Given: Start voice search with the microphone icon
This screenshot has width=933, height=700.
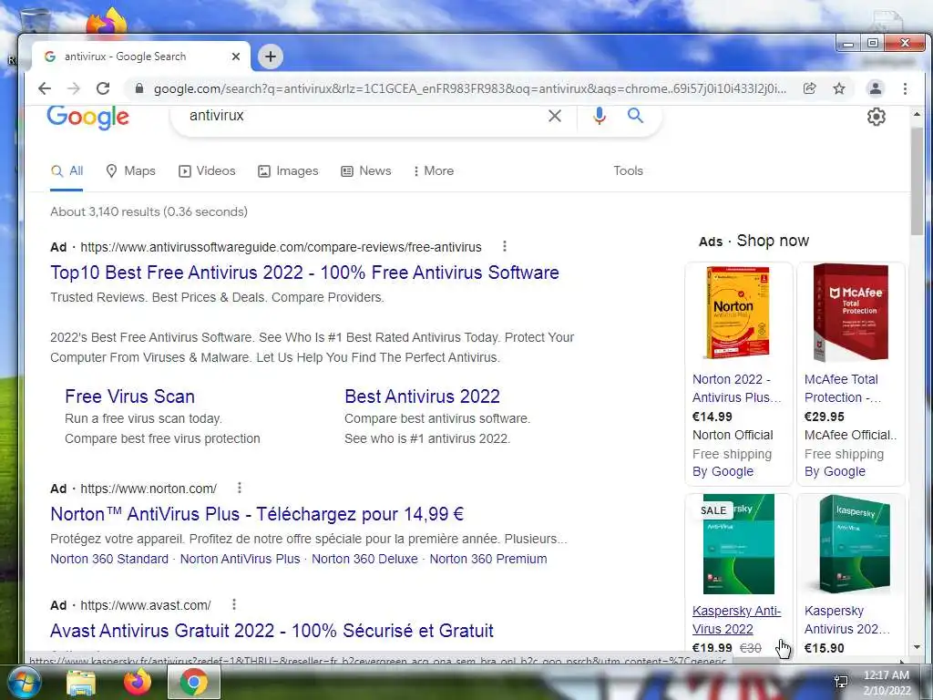Looking at the screenshot, I should point(600,116).
